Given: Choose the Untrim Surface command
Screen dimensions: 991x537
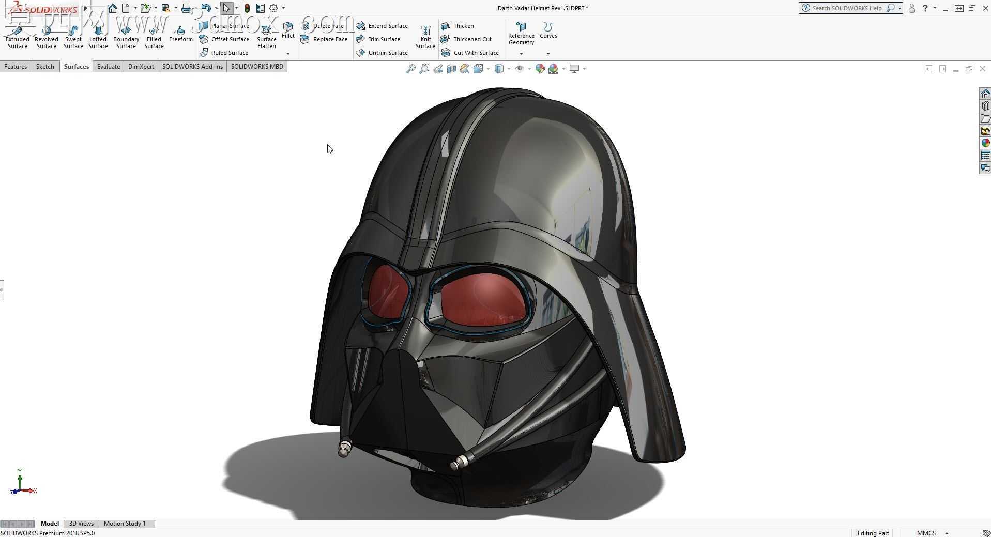Looking at the screenshot, I should (382, 53).
